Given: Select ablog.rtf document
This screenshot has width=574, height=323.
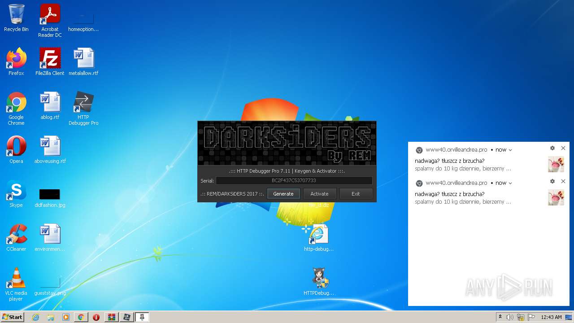Looking at the screenshot, I should click(50, 106).
